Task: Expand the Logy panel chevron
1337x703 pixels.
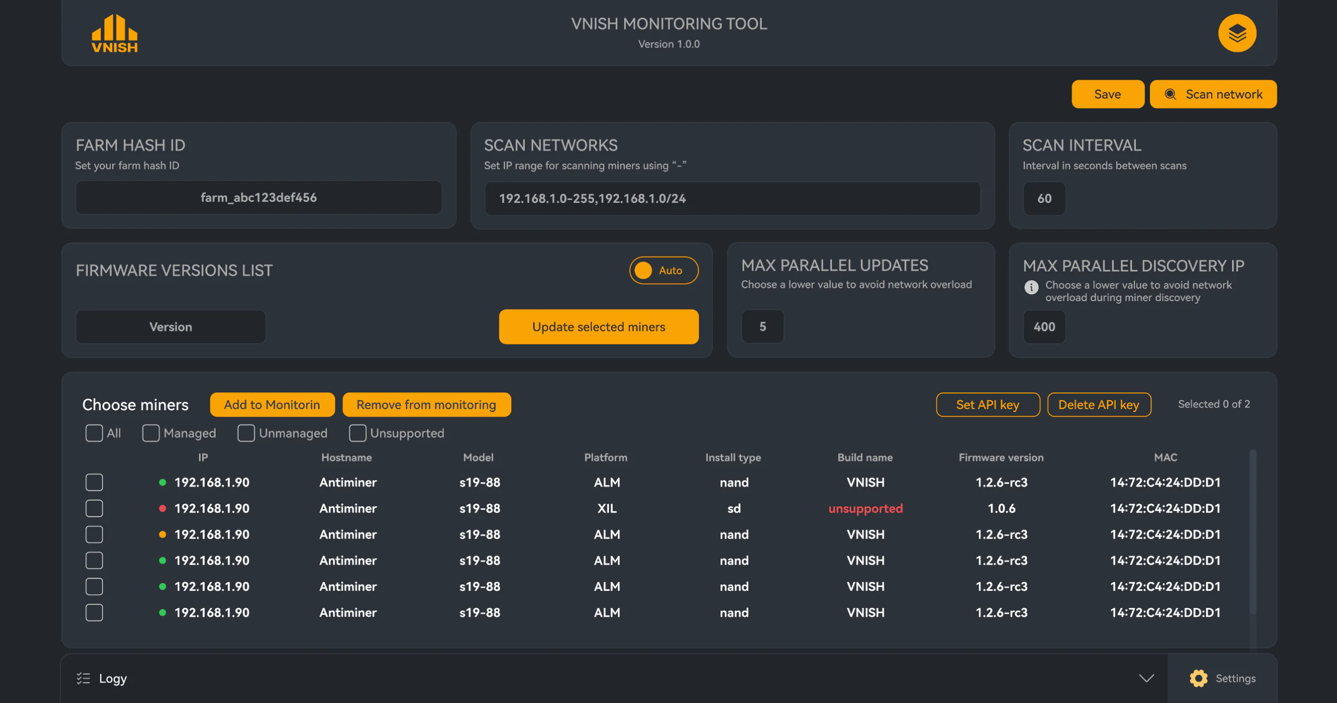Action: pyautogui.click(x=1146, y=678)
